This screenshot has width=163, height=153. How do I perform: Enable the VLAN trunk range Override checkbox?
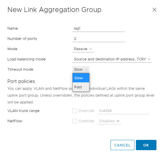click(75, 111)
